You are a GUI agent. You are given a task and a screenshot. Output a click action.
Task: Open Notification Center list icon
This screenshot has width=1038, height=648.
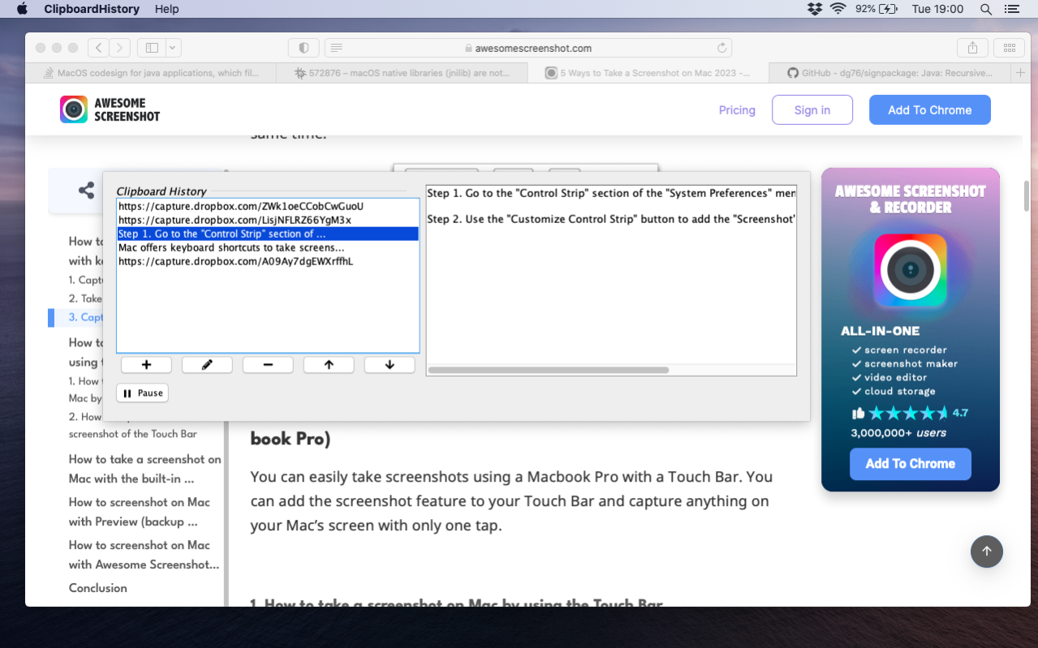[x=1011, y=9]
